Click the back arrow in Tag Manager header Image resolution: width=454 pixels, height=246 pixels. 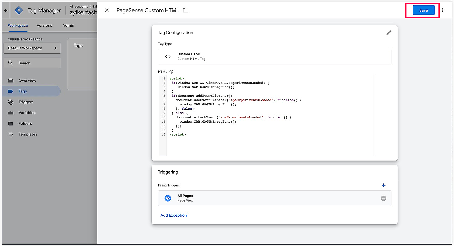(6, 11)
